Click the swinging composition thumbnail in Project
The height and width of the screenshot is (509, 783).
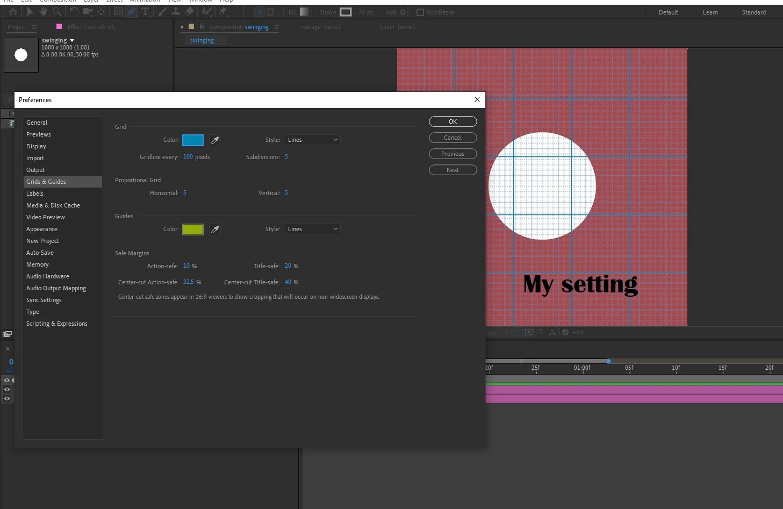pyautogui.click(x=21, y=55)
